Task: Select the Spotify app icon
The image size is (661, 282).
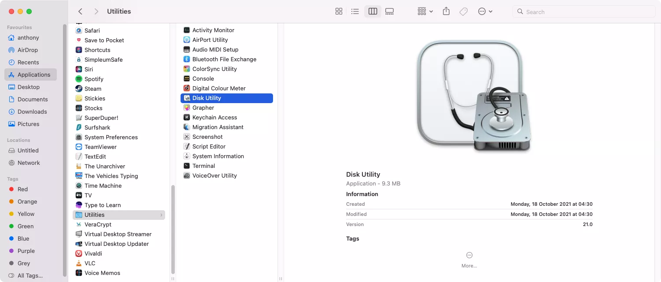Action: click(79, 79)
